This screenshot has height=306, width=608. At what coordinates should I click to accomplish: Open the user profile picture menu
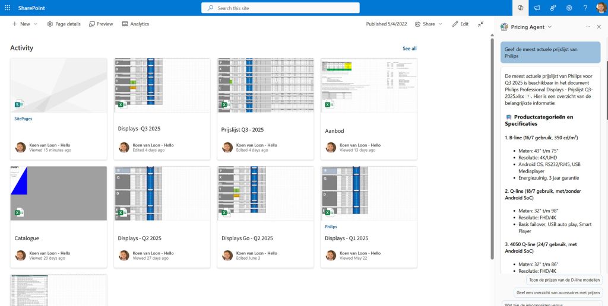(601, 8)
